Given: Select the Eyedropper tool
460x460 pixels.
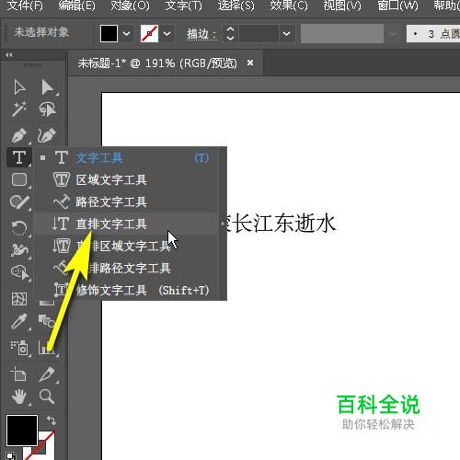Looking at the screenshot, I should click(x=19, y=321).
